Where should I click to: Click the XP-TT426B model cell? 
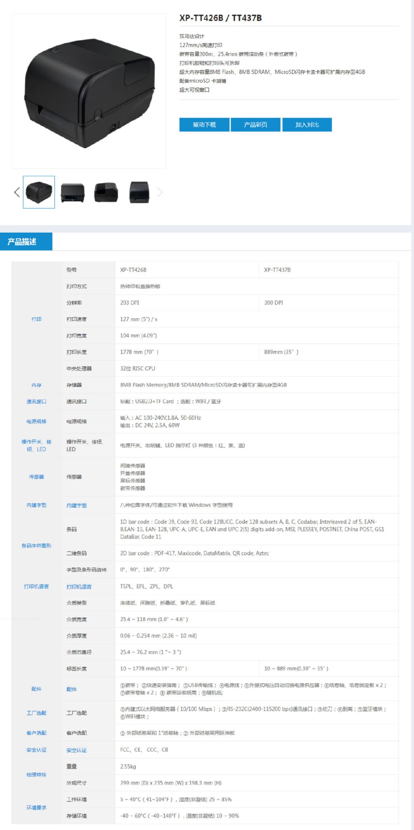[133, 270]
